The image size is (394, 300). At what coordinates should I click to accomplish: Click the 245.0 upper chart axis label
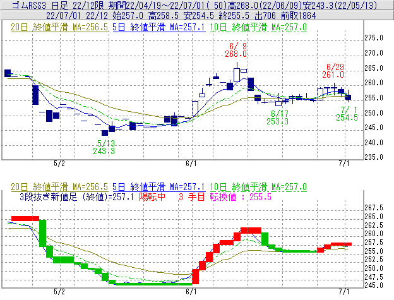point(374,128)
